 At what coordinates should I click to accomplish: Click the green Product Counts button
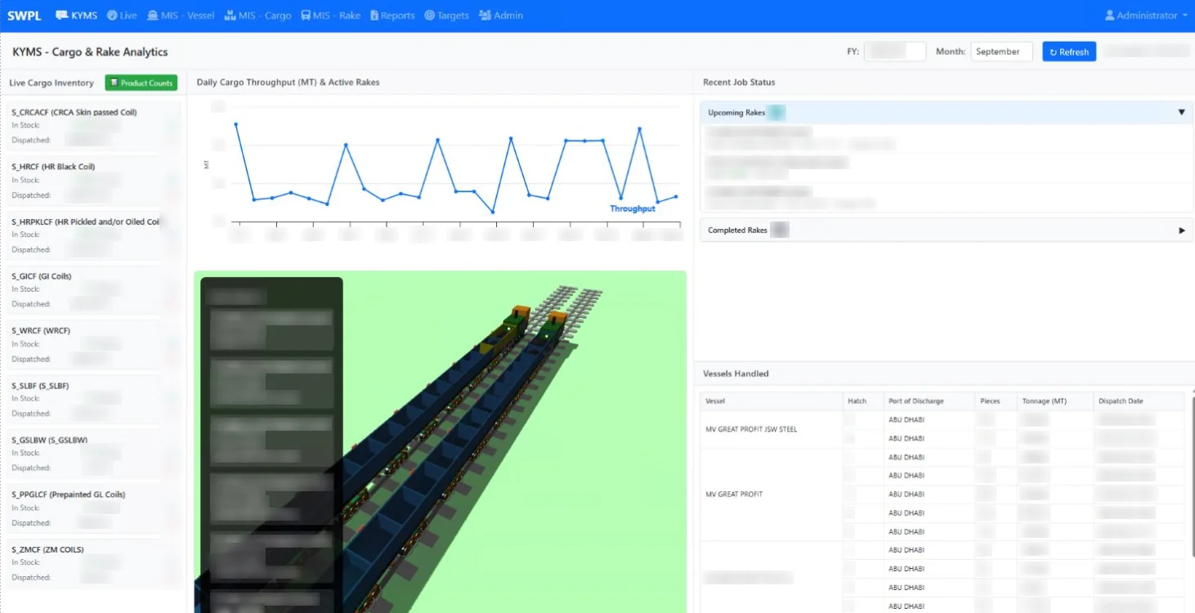tap(141, 83)
